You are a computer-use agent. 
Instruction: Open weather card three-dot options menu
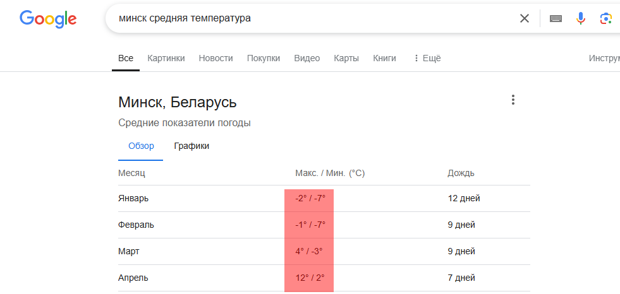(x=513, y=100)
